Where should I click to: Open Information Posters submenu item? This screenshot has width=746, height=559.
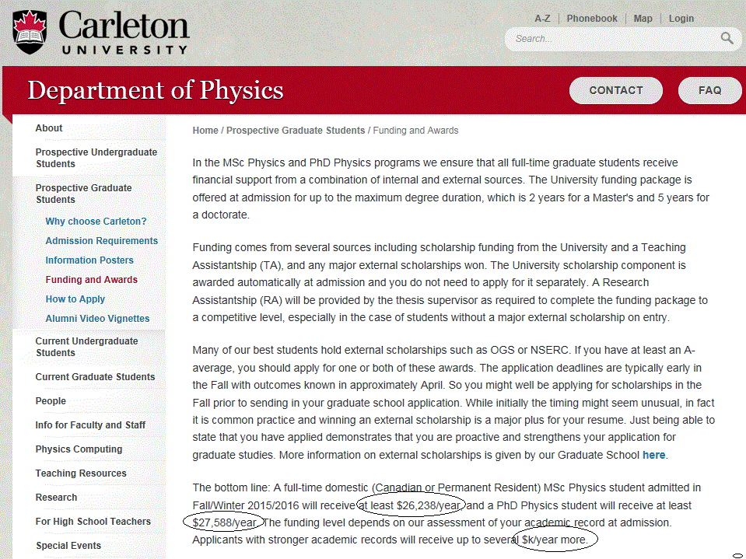coord(89,260)
